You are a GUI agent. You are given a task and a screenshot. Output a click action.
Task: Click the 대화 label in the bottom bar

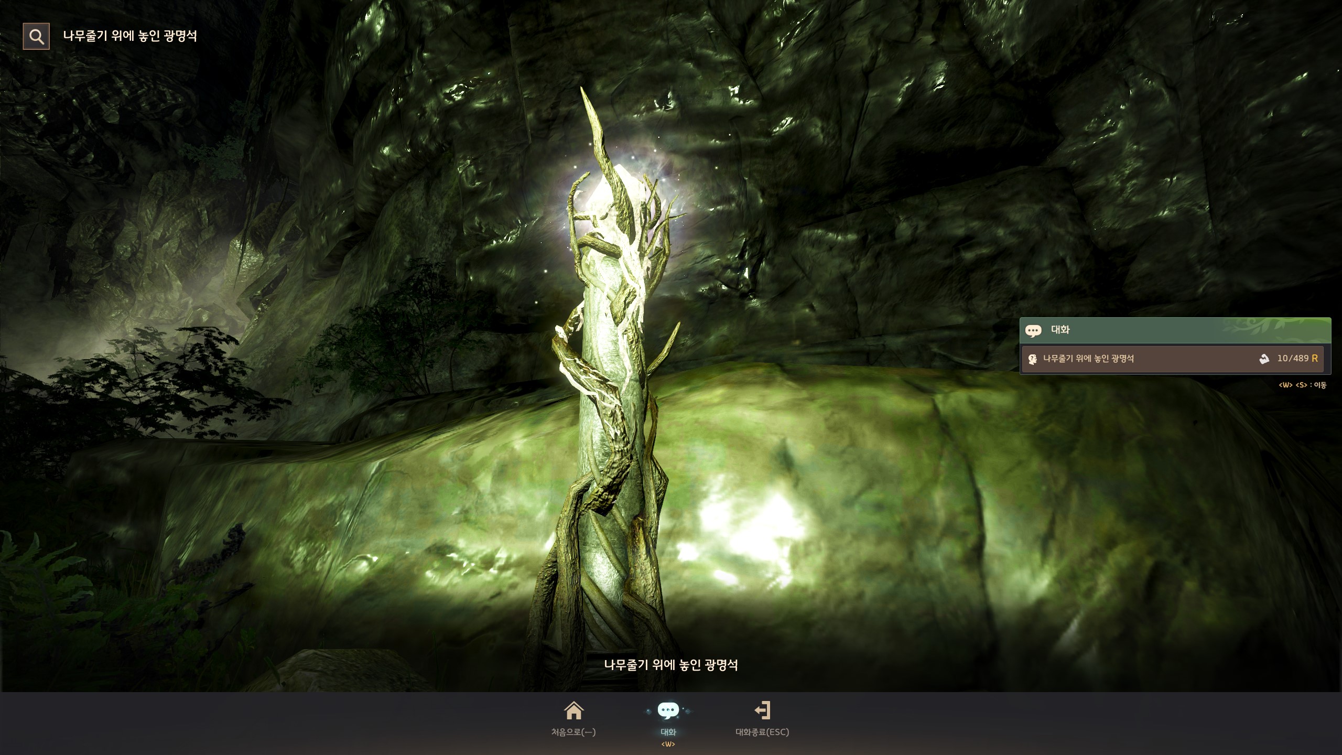668,732
